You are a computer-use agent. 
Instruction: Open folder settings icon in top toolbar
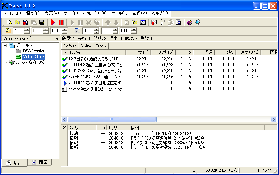135,22
